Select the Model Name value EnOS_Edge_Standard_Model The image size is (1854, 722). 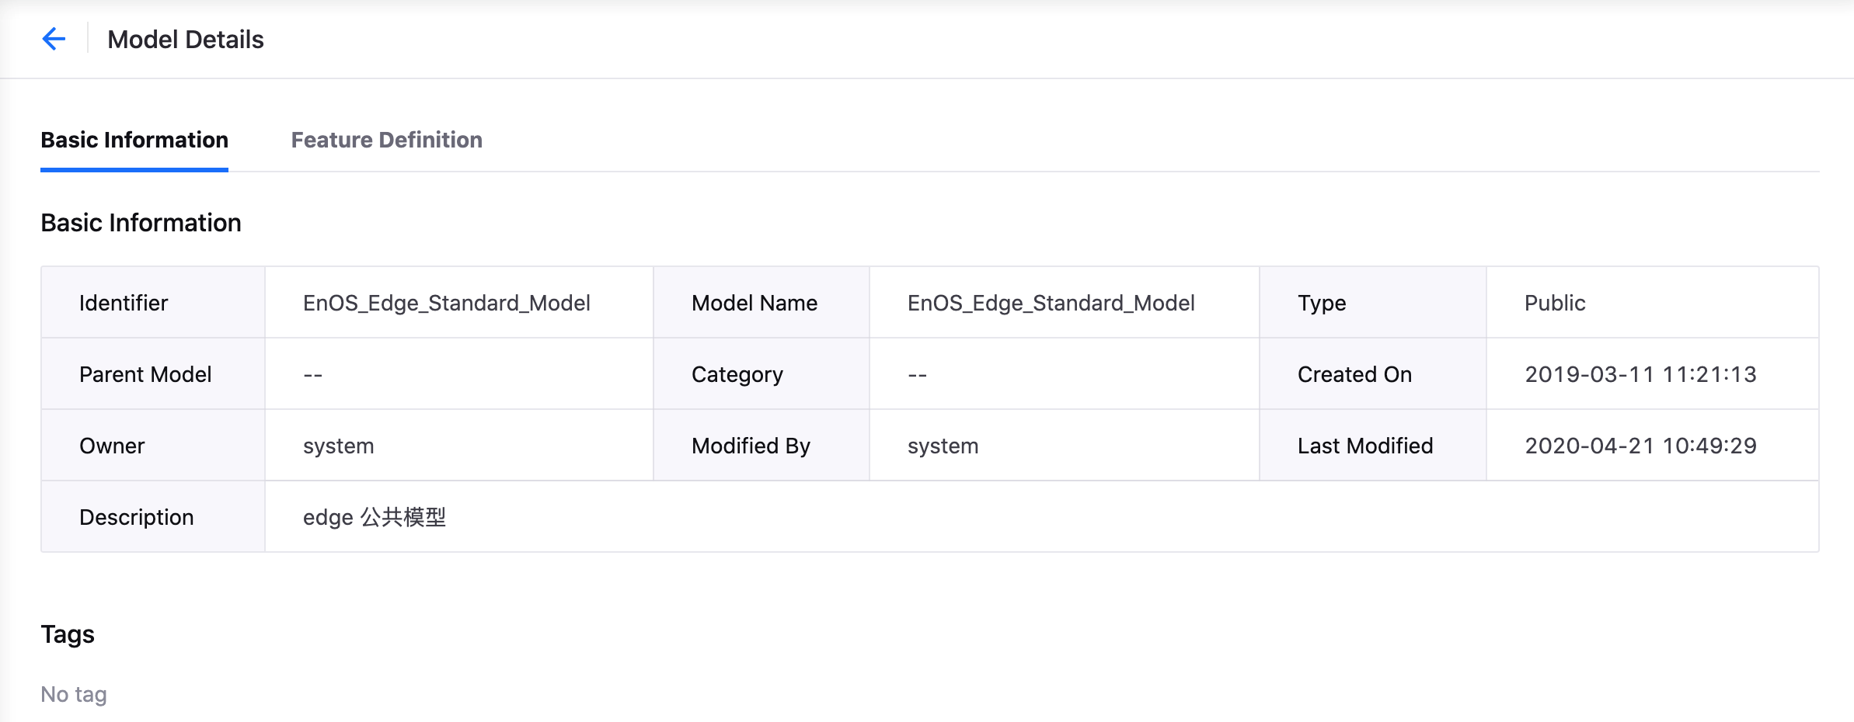click(x=1051, y=303)
